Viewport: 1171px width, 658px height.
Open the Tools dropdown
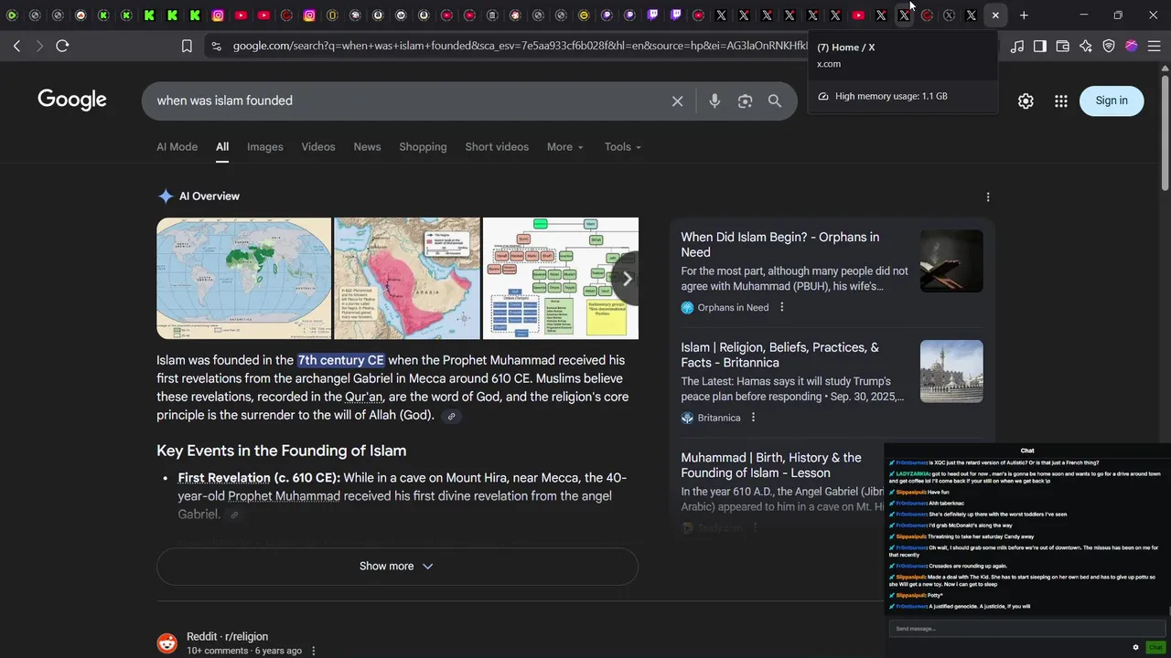coord(622,147)
